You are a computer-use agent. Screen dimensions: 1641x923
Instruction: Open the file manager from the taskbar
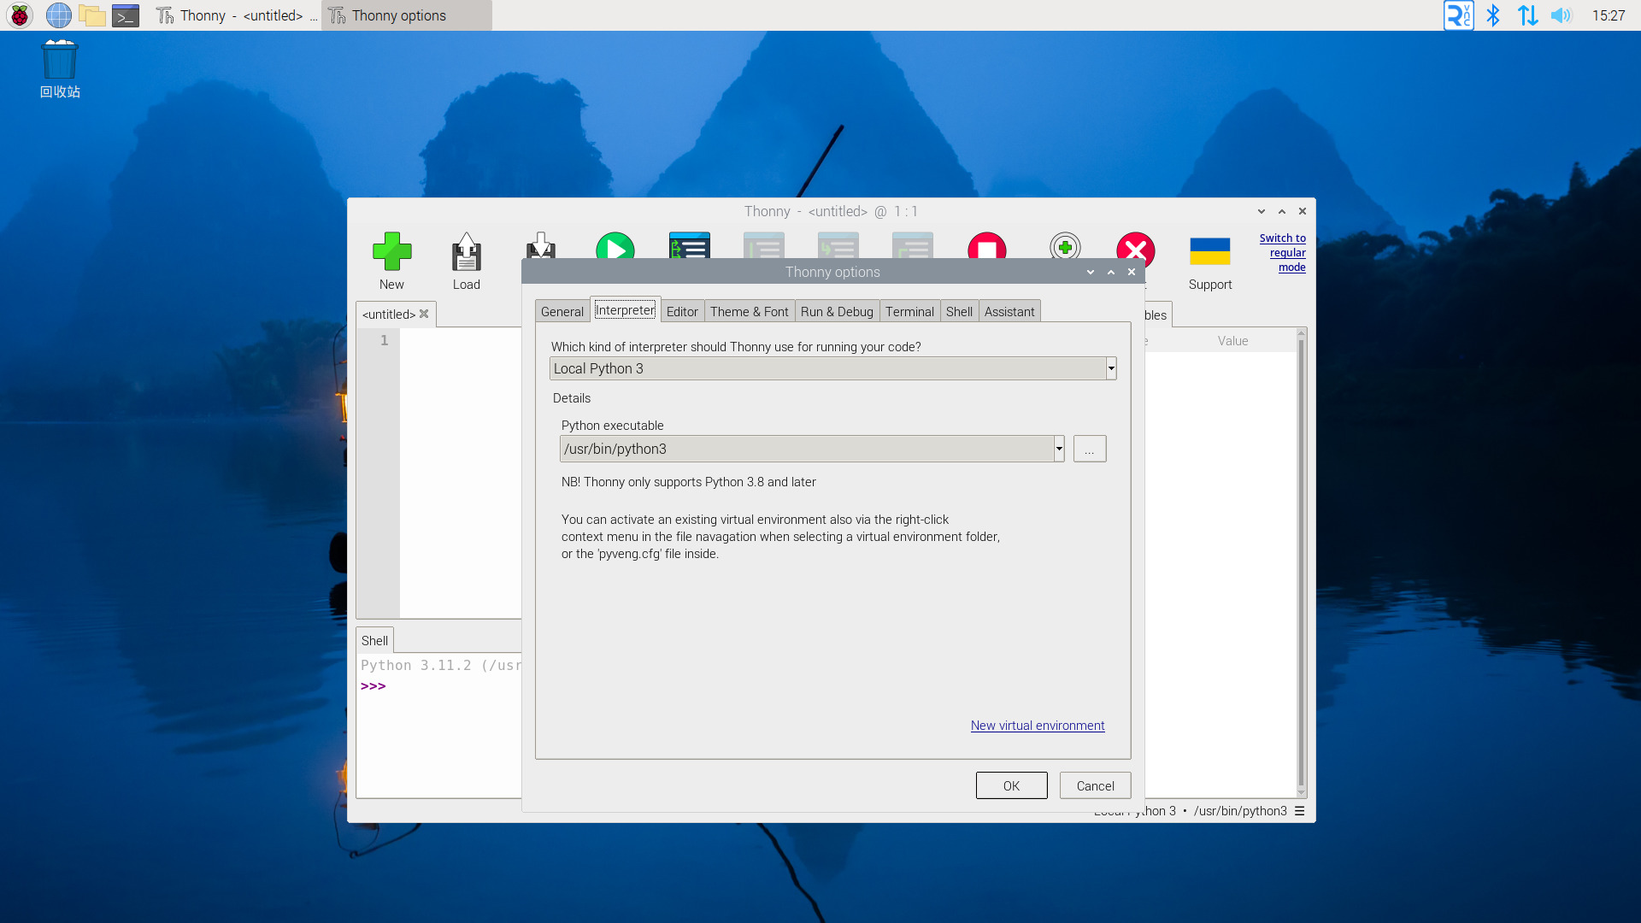pos(91,15)
